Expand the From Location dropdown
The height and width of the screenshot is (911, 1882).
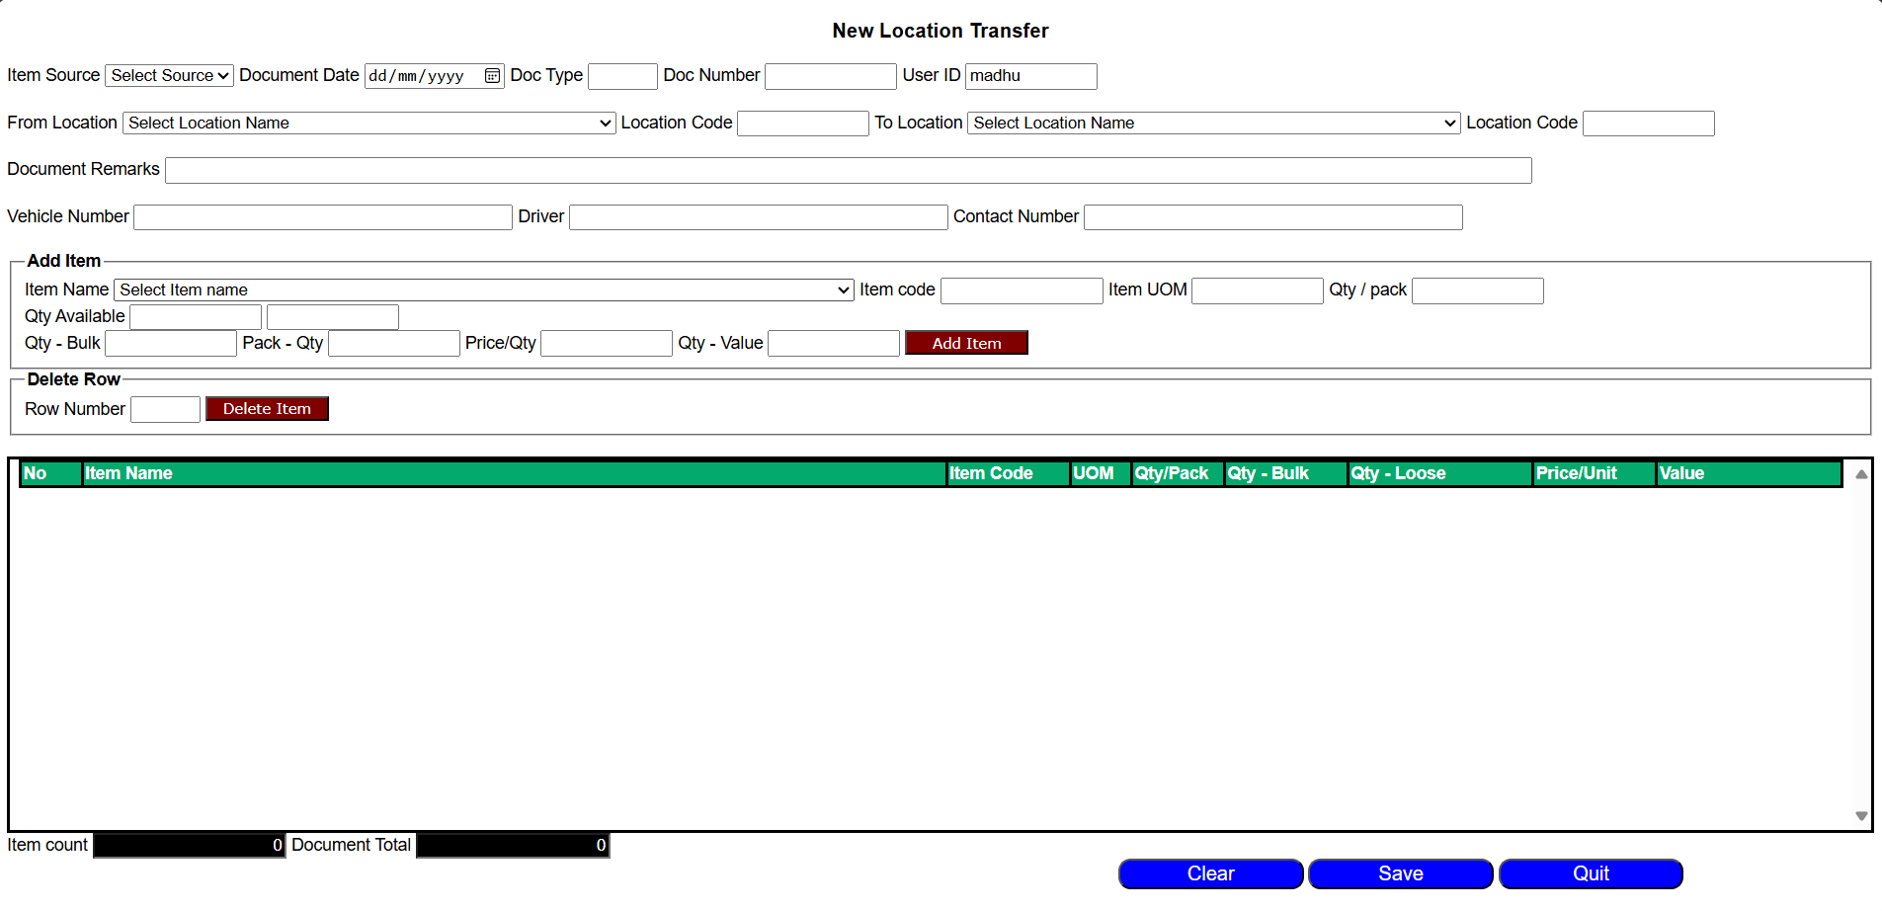[x=368, y=124]
